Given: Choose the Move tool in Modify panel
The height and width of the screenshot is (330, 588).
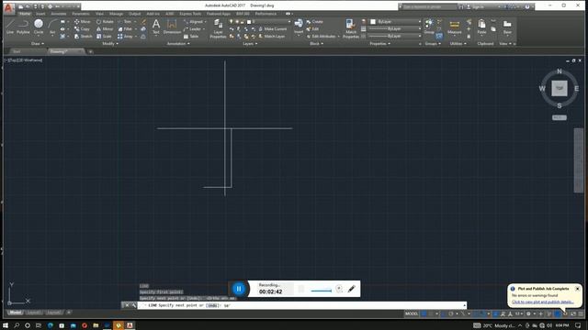Looking at the screenshot, I should tap(83, 22).
